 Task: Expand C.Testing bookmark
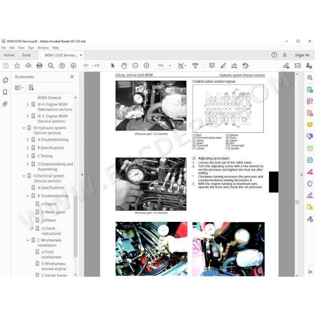(x=28, y=156)
